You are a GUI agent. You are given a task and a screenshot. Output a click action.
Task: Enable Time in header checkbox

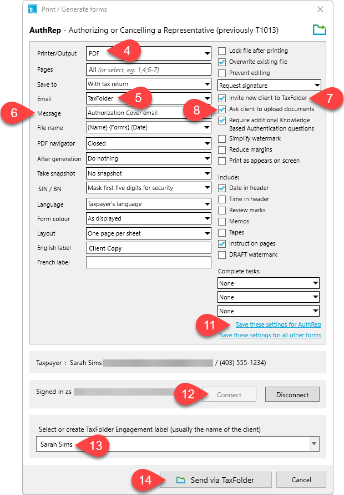222,199
